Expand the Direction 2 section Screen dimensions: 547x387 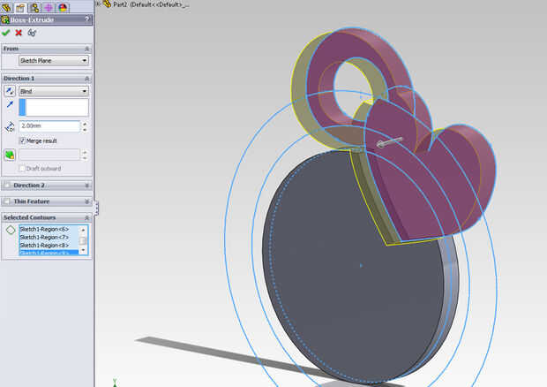[86, 186]
